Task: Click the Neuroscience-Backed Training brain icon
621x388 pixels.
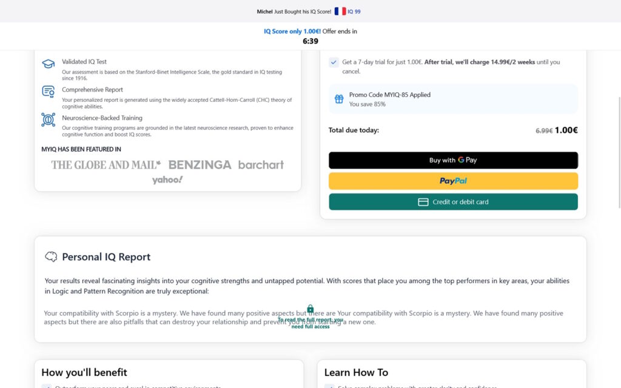Action: tap(49, 119)
